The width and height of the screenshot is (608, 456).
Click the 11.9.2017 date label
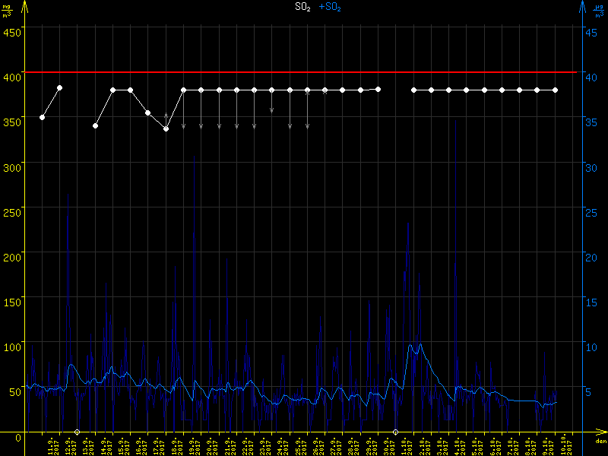52,446
